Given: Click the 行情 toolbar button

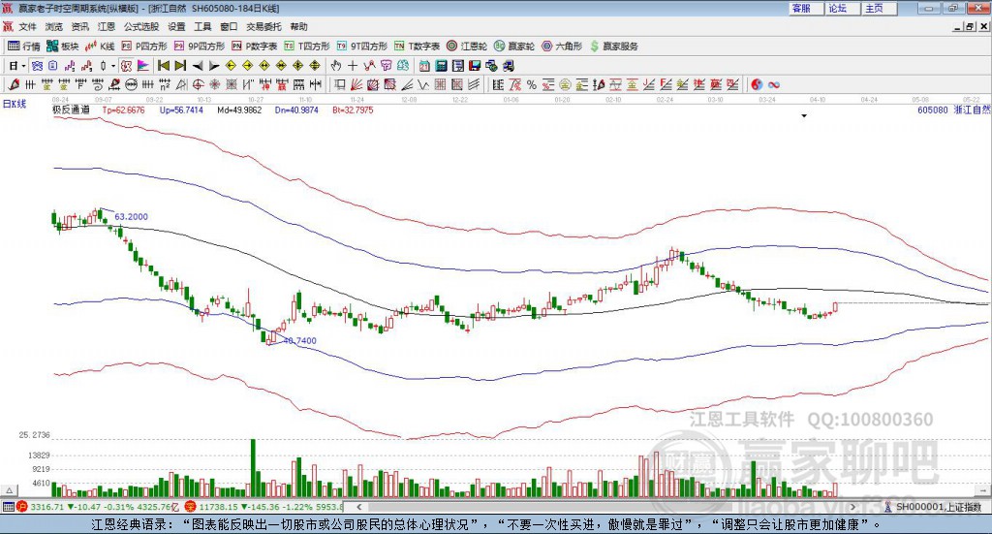Looking at the screenshot, I should (23, 47).
